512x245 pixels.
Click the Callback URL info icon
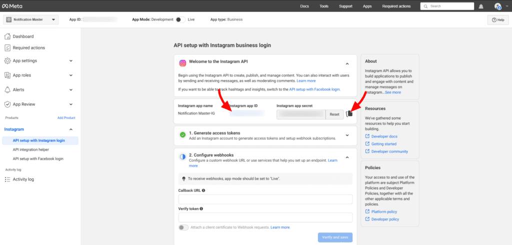203,190
